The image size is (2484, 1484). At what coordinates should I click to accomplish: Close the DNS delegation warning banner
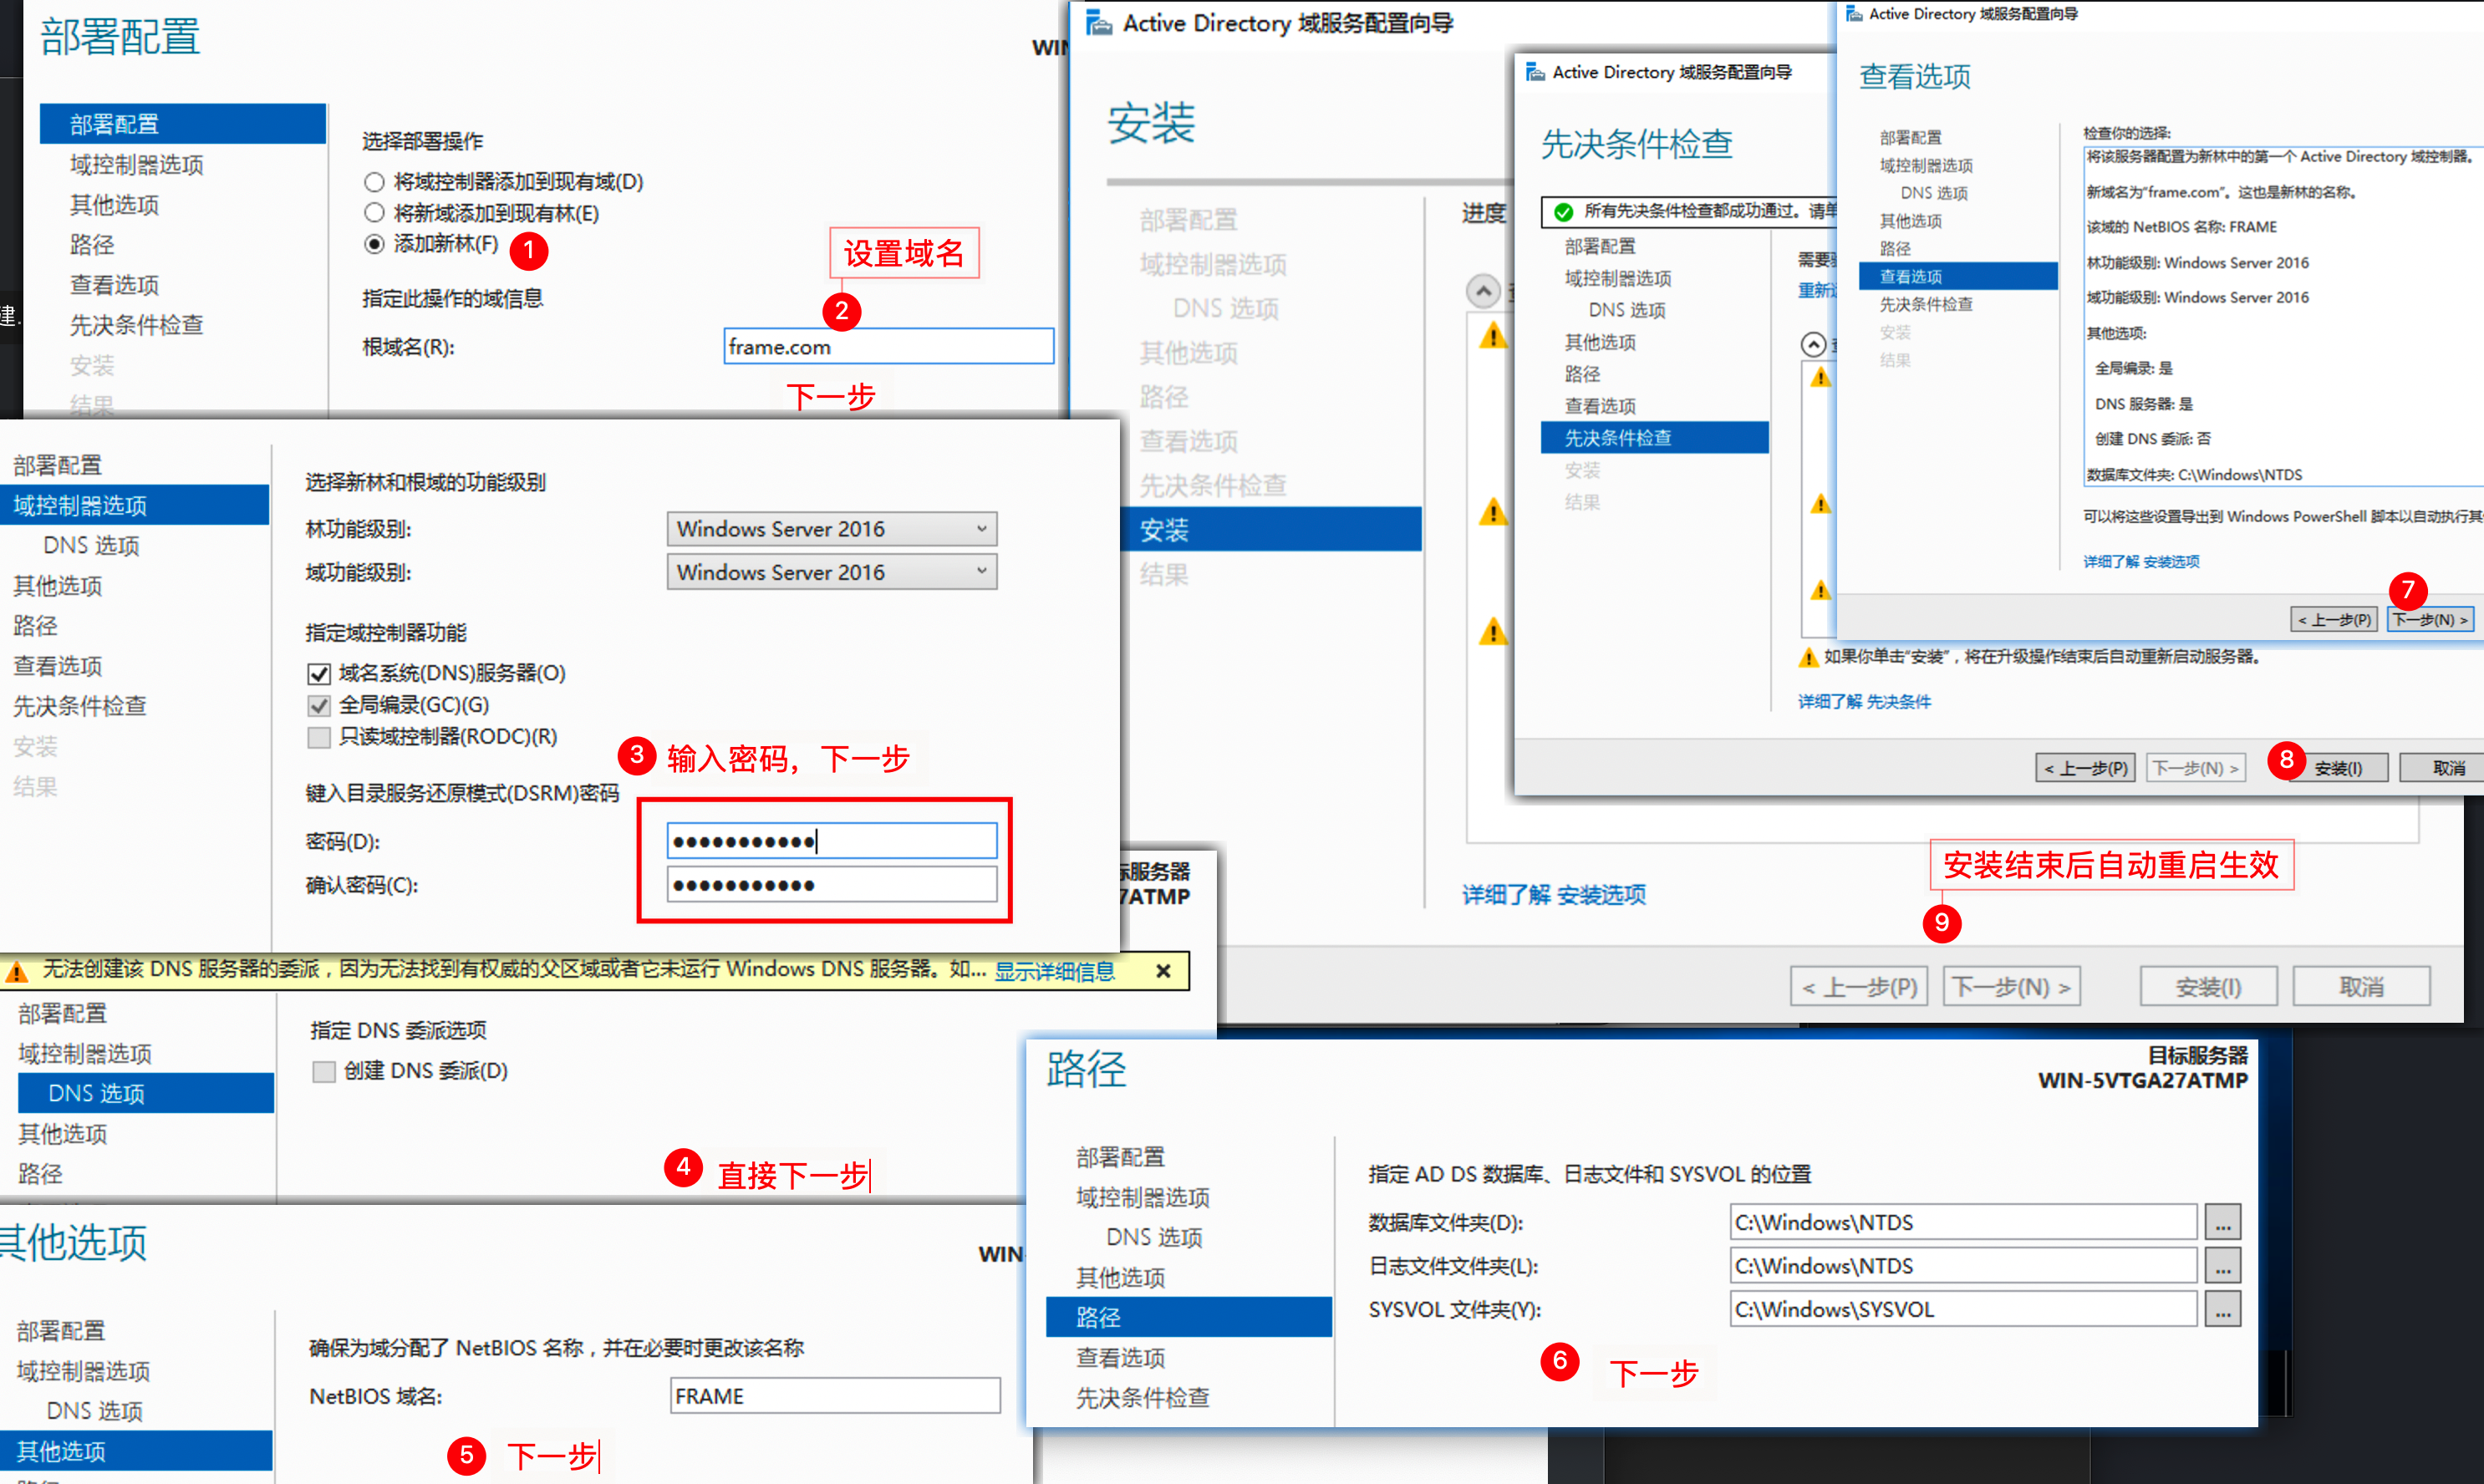point(1163,971)
